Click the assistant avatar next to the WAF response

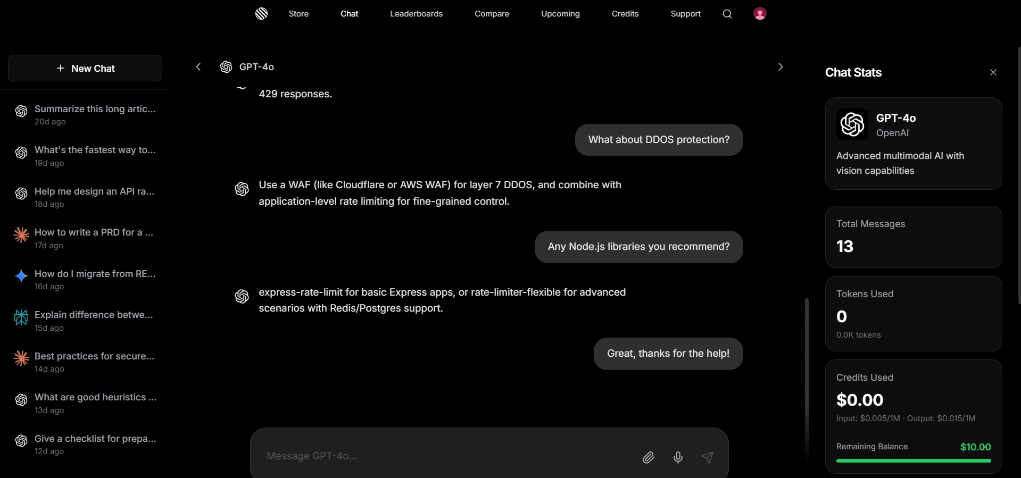(x=242, y=189)
